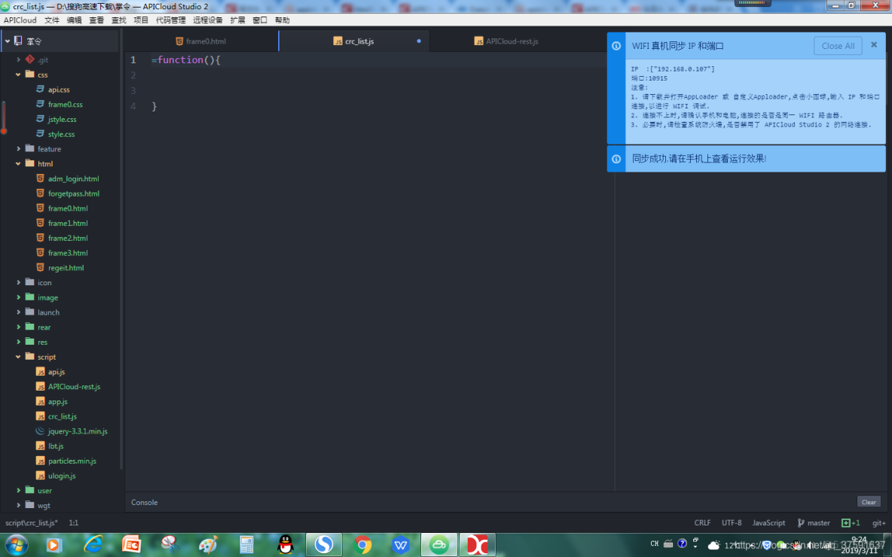Open APICloud-rest.js in file tree
This screenshot has height=557, width=892.
(x=74, y=387)
